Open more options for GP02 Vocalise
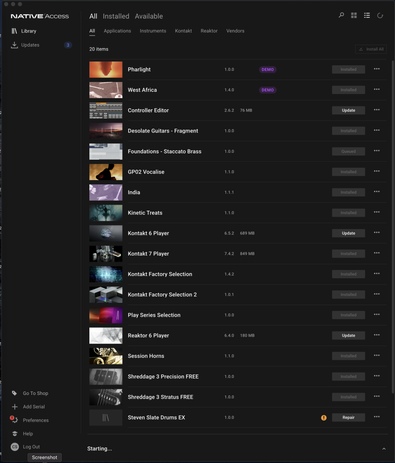 tap(376, 171)
